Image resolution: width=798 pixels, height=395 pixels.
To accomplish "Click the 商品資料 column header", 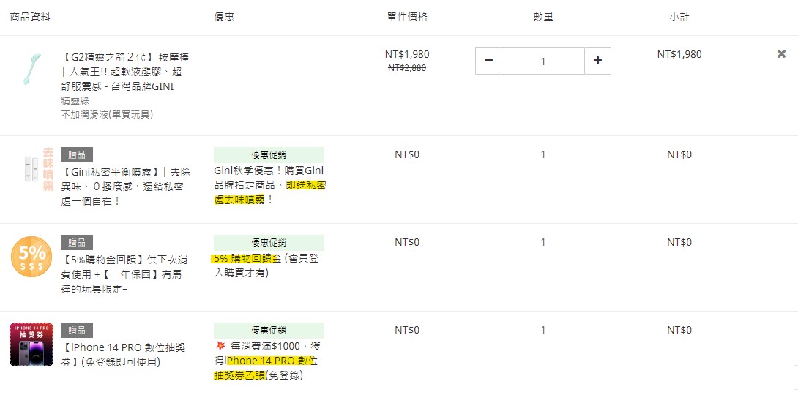I will coord(30,17).
